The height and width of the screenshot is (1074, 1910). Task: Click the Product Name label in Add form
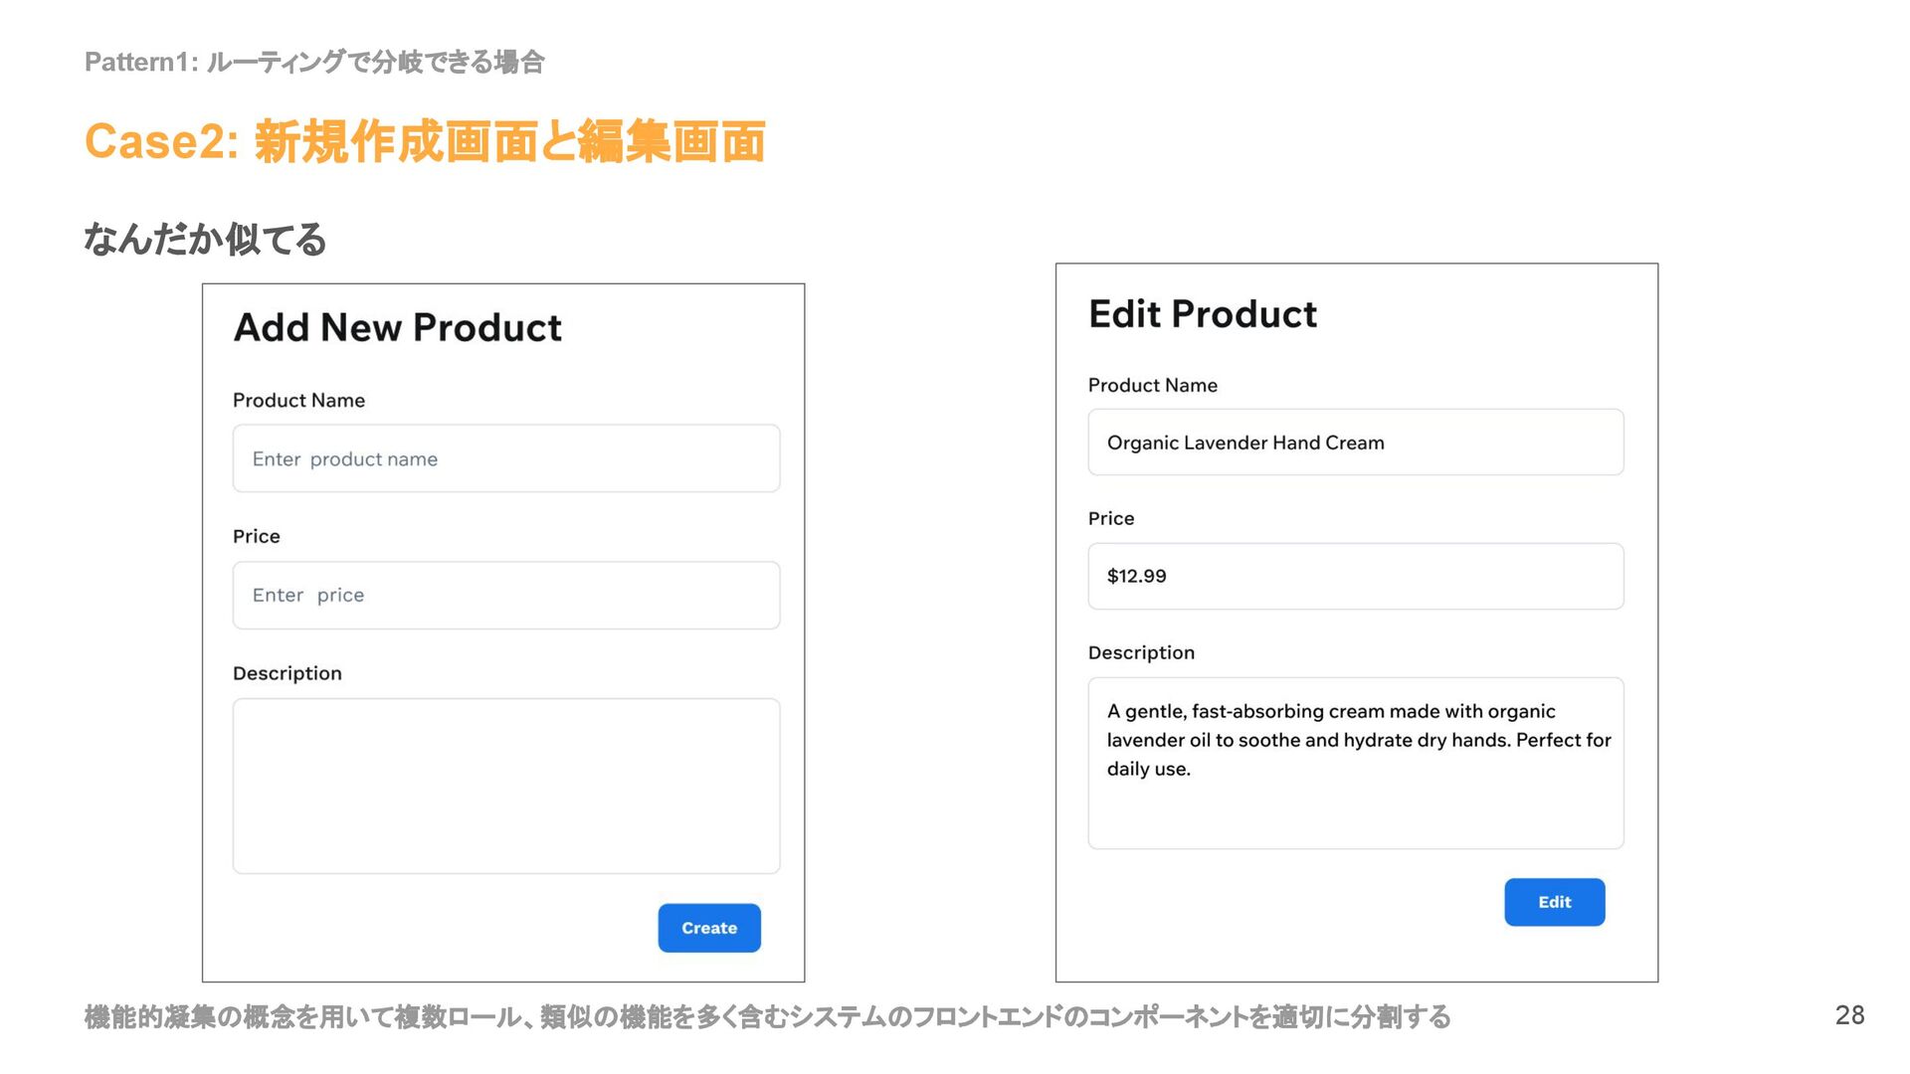(x=298, y=400)
